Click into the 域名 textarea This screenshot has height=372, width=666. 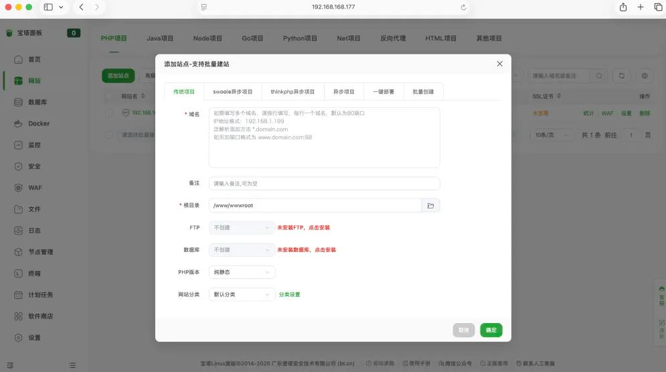pyautogui.click(x=324, y=137)
